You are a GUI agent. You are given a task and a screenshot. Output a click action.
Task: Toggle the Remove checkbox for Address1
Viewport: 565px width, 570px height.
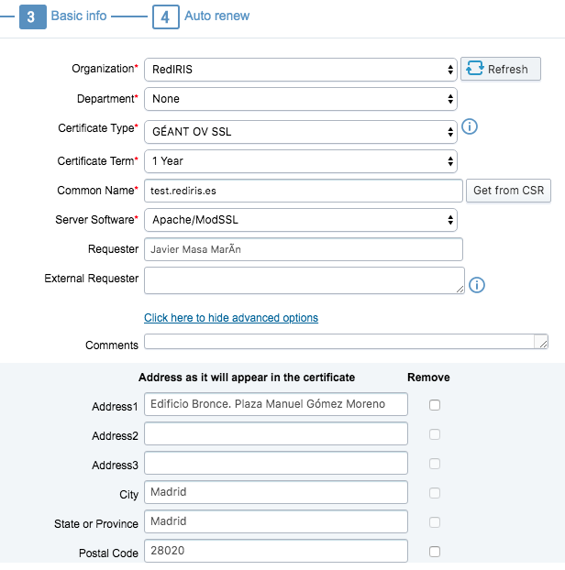pyautogui.click(x=435, y=405)
